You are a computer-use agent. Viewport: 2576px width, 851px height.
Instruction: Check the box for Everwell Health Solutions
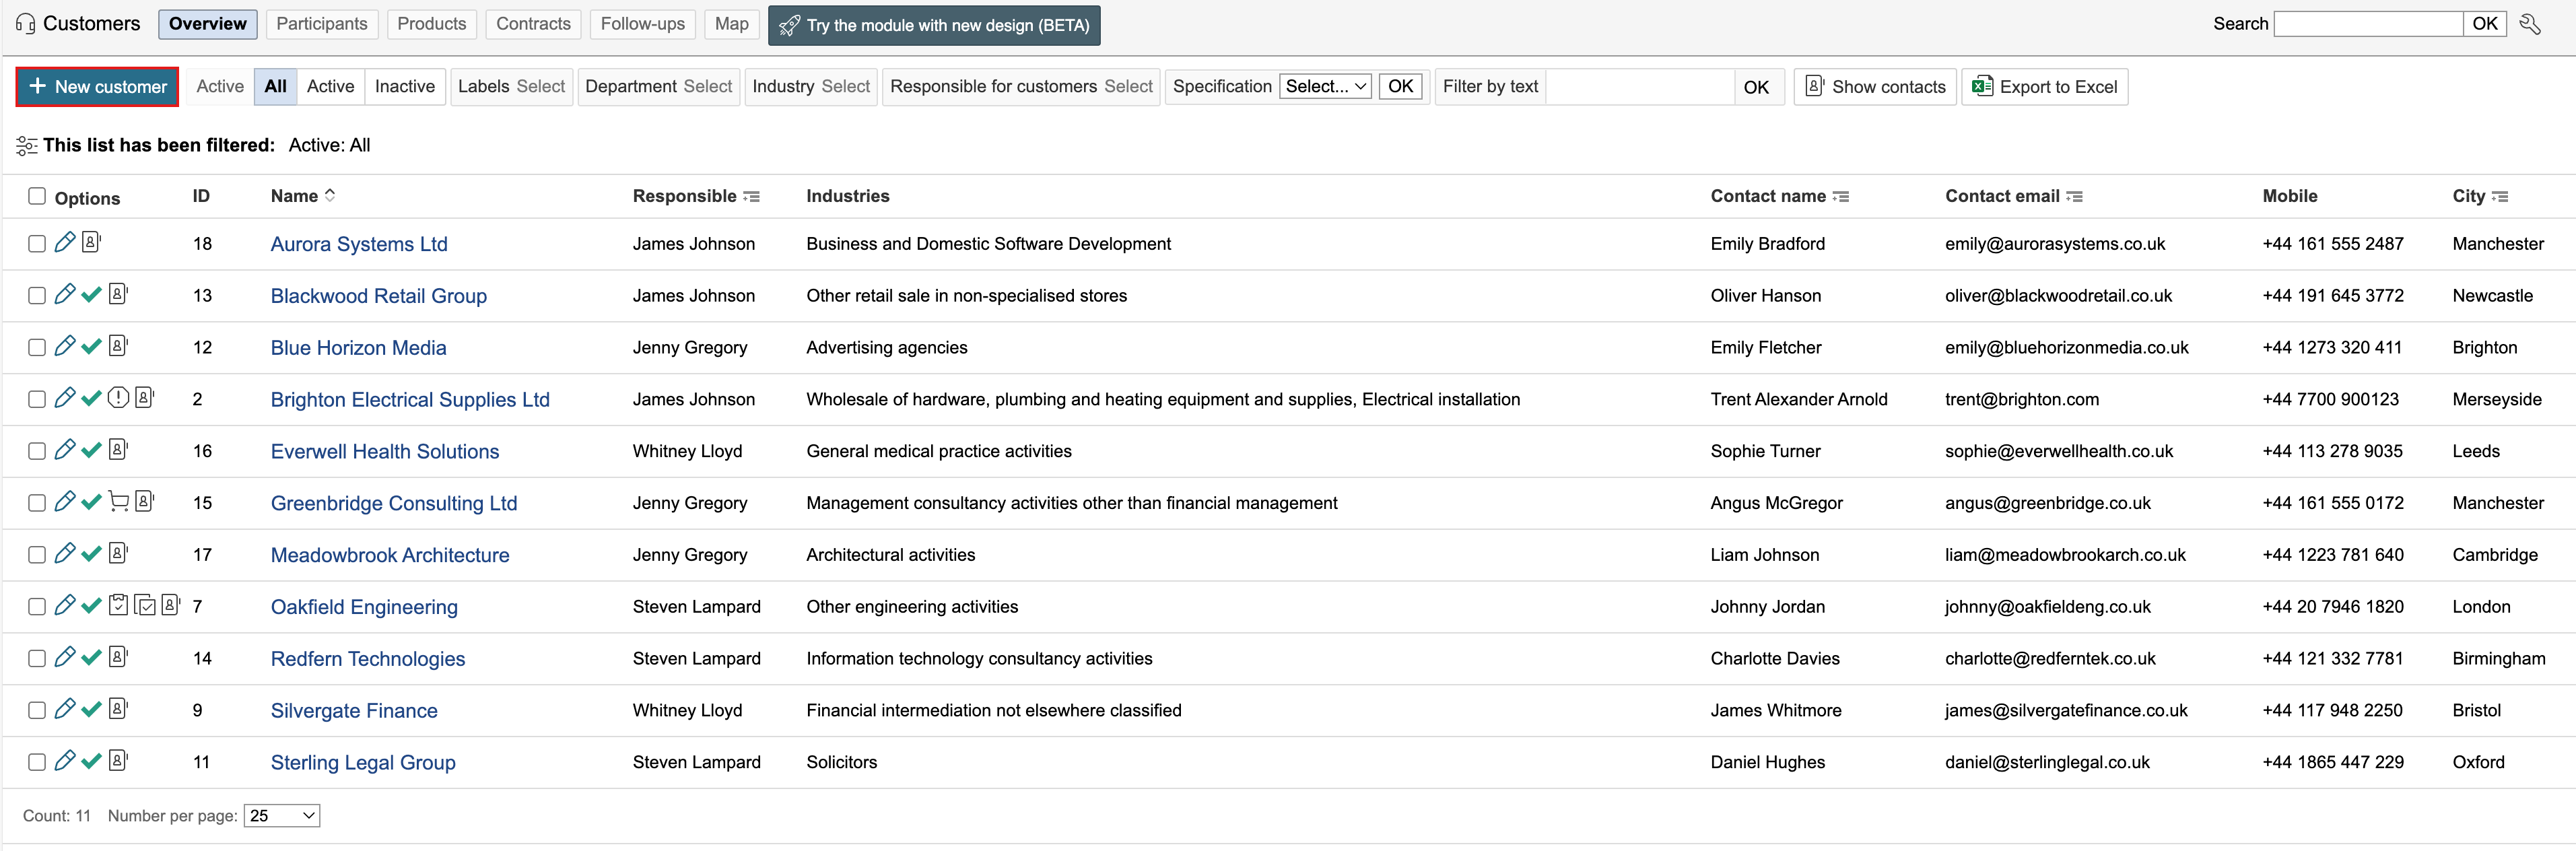(x=37, y=451)
